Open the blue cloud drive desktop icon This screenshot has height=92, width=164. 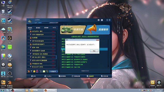tap(3, 30)
